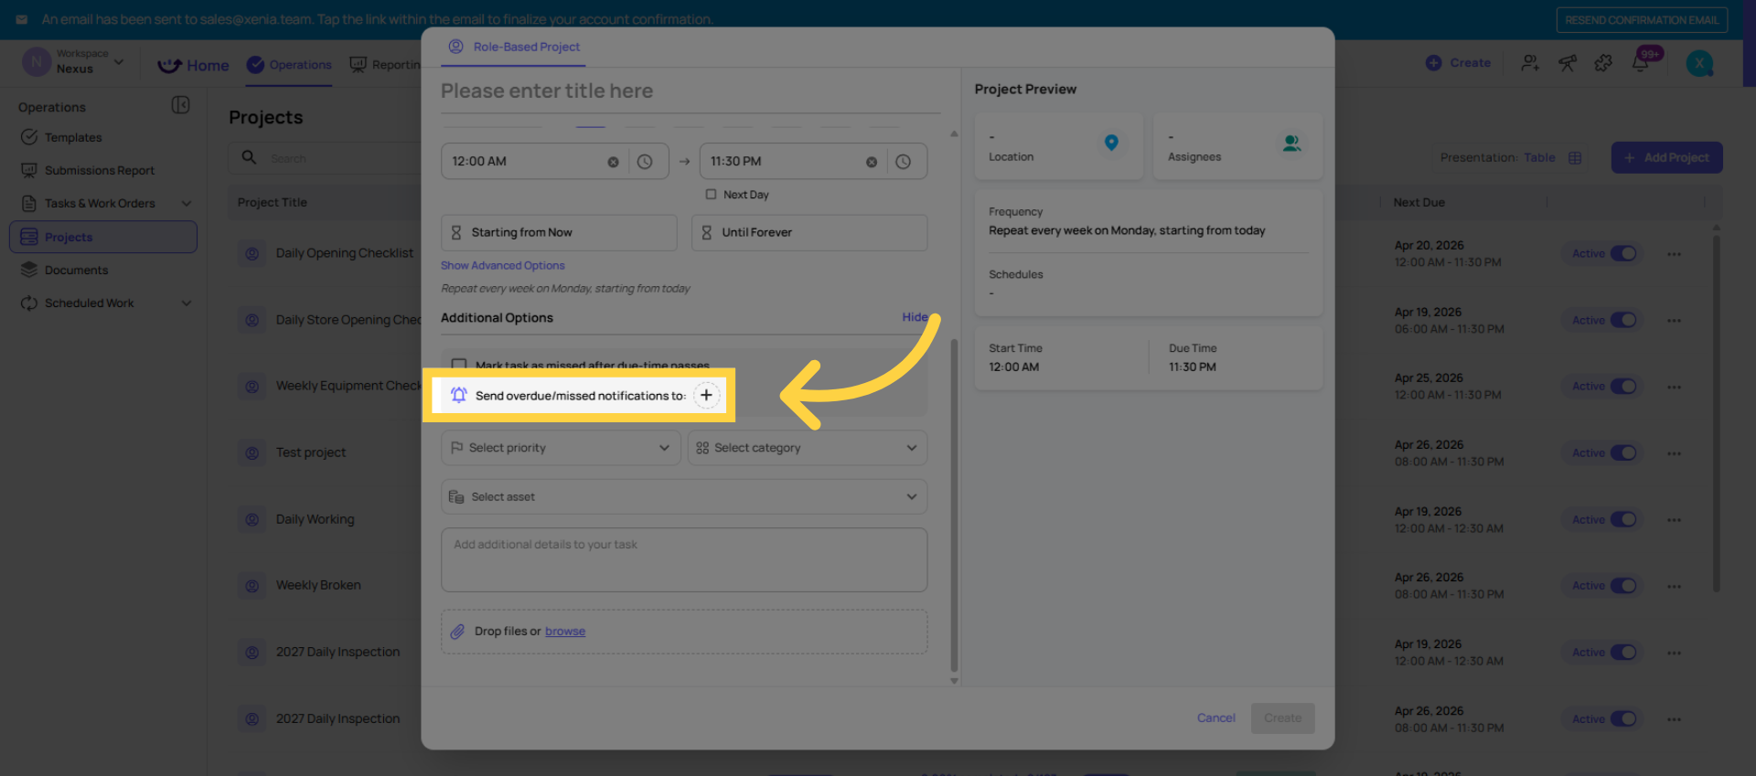Viewport: 1756px width, 776px height.
Task: Click the Add Project button
Action: [1666, 158]
